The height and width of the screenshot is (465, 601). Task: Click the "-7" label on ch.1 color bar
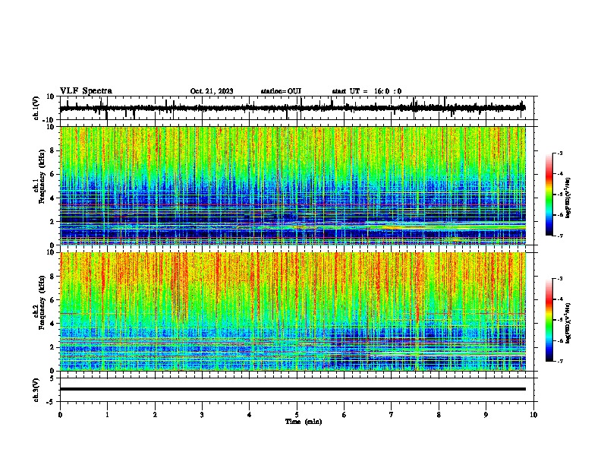pyautogui.click(x=559, y=236)
